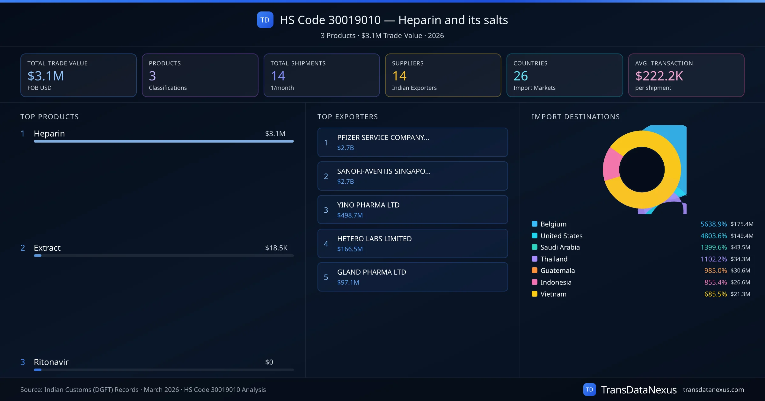Viewport: 765px width, 401px height.
Task: Click the Countries stat card
Action: click(565, 75)
